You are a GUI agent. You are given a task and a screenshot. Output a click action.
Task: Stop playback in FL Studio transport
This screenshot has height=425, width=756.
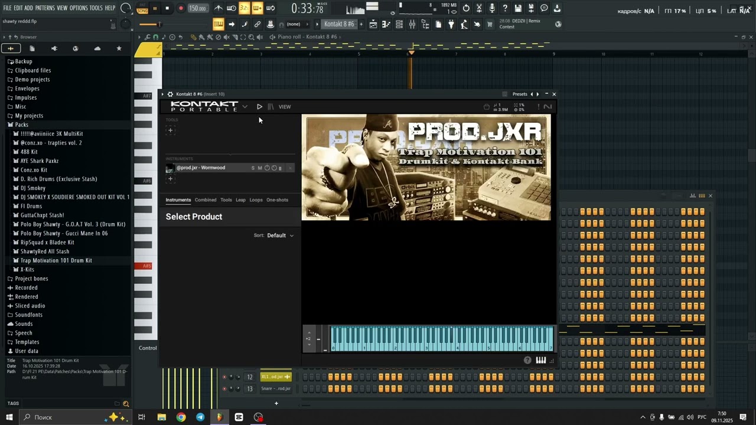[x=167, y=8]
